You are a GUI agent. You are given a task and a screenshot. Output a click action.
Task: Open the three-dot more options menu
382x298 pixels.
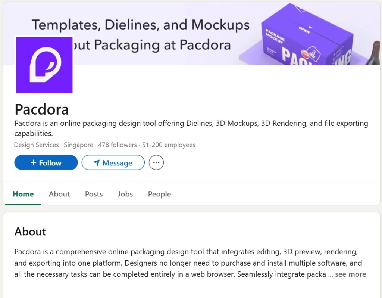[156, 163]
